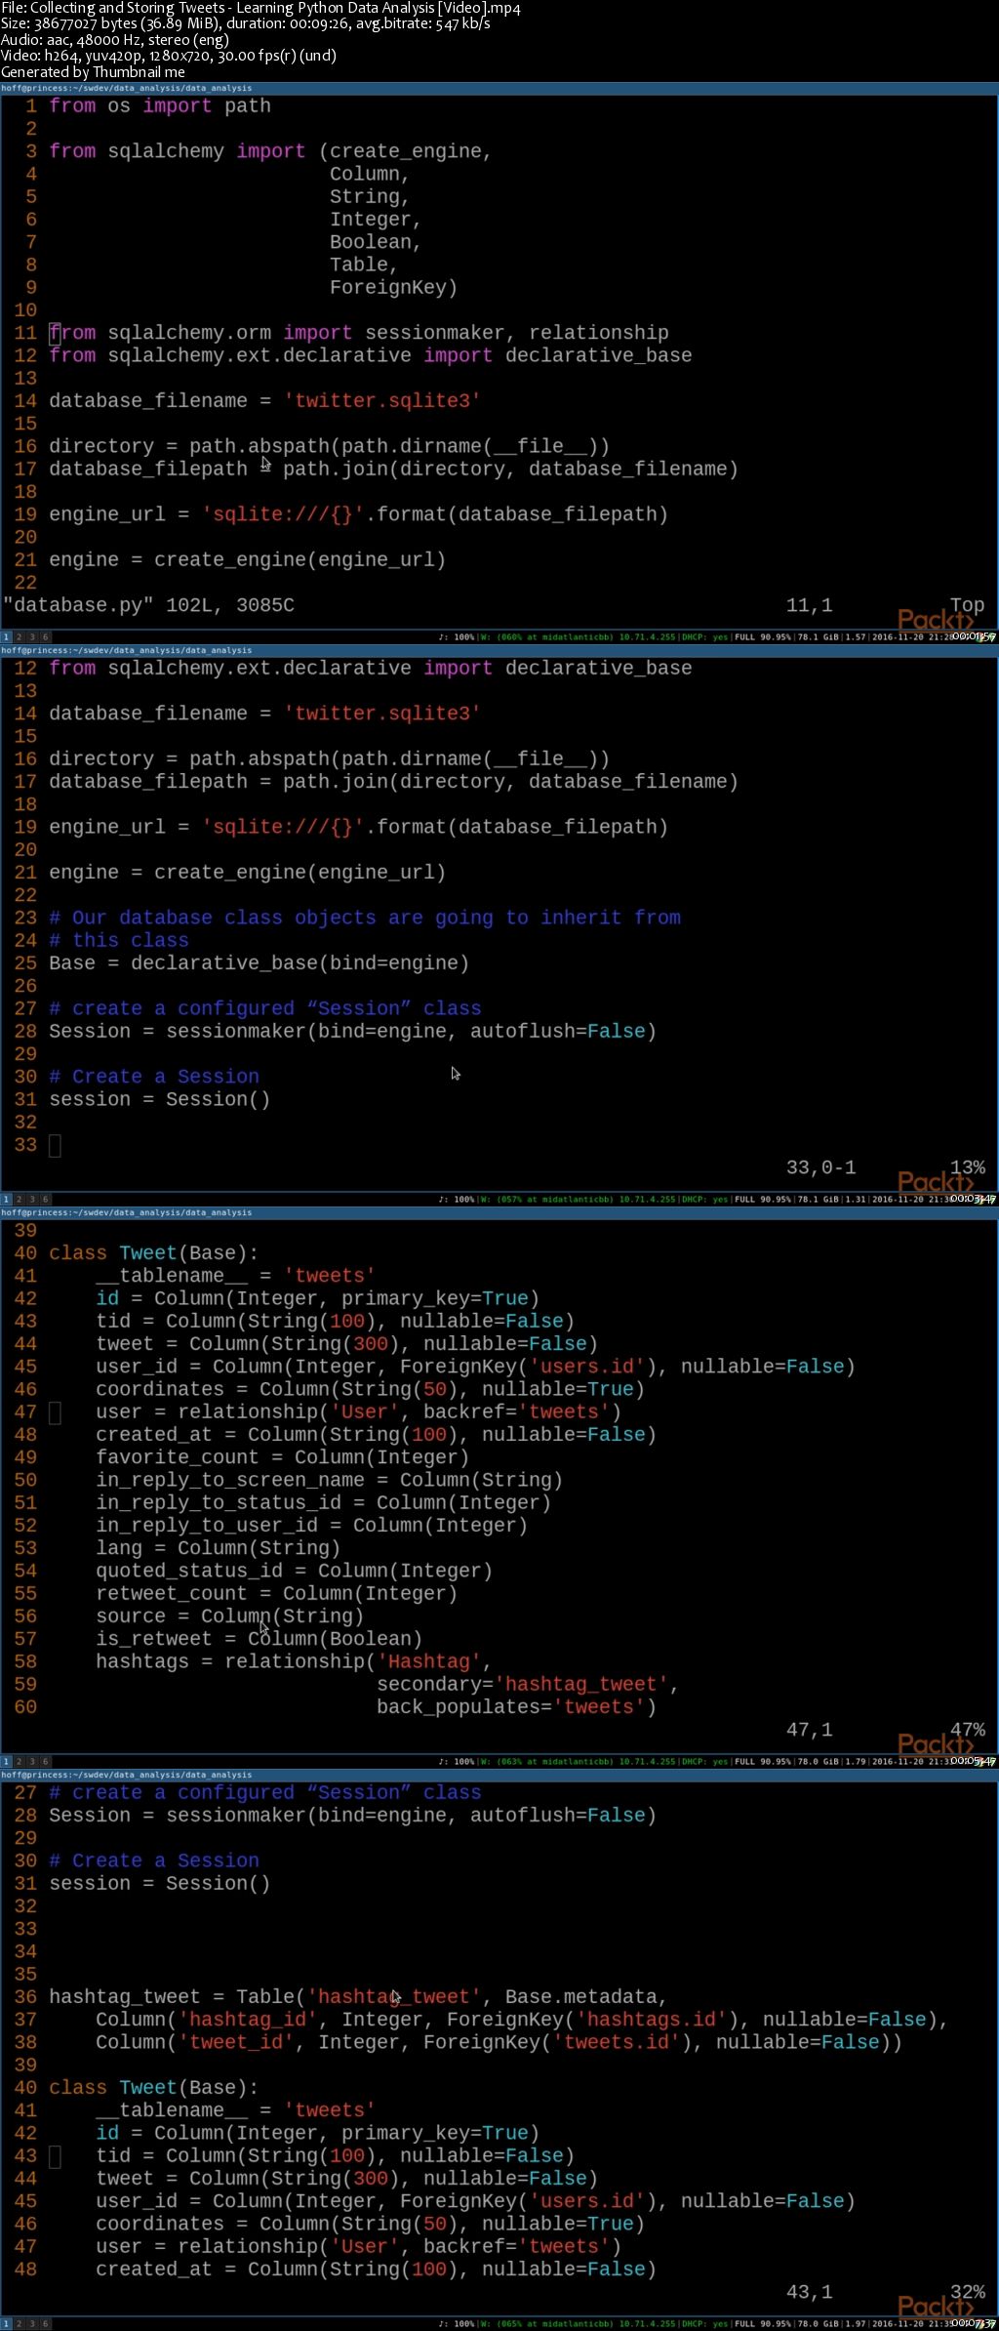Click line 11 'from sqlalchemy.orm import sessionmaker, relationship'
This screenshot has height=2331, width=999.
click(x=359, y=333)
